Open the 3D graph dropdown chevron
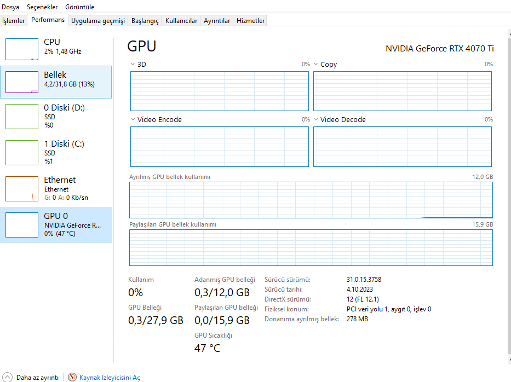The height and width of the screenshot is (382, 511). click(x=133, y=65)
